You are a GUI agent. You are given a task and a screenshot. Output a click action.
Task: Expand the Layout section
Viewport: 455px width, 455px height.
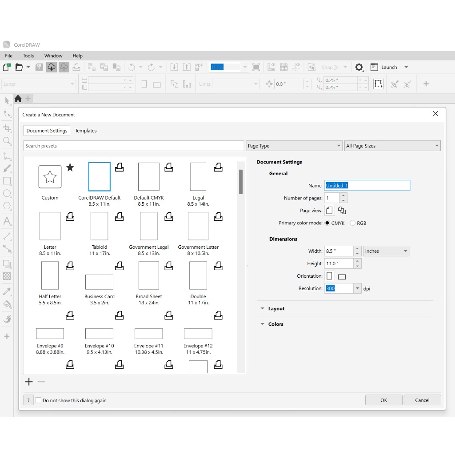(x=276, y=309)
